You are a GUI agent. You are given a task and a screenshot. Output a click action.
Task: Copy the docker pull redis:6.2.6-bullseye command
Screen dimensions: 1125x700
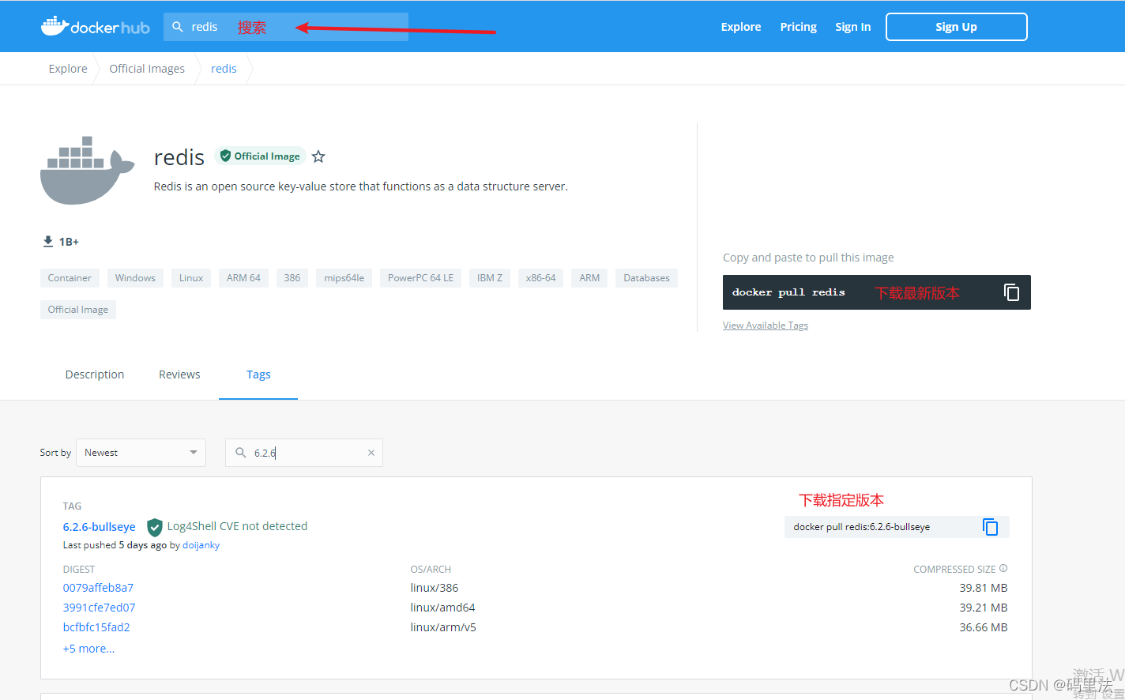click(990, 527)
